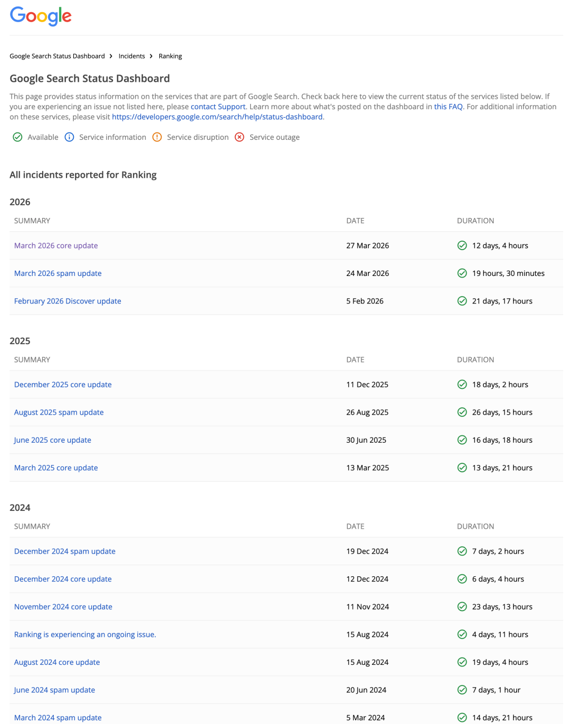Click the 2026 year heading

tap(20, 202)
